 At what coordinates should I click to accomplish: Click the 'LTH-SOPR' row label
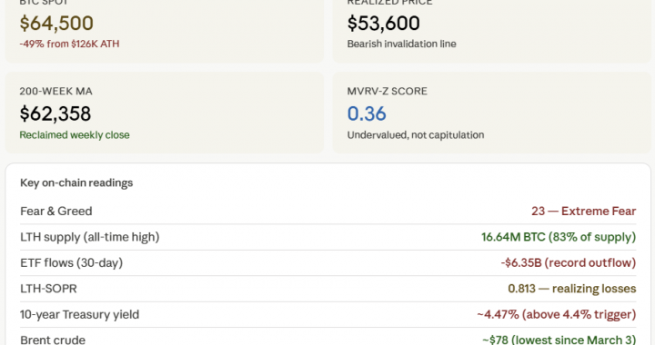tap(48, 289)
